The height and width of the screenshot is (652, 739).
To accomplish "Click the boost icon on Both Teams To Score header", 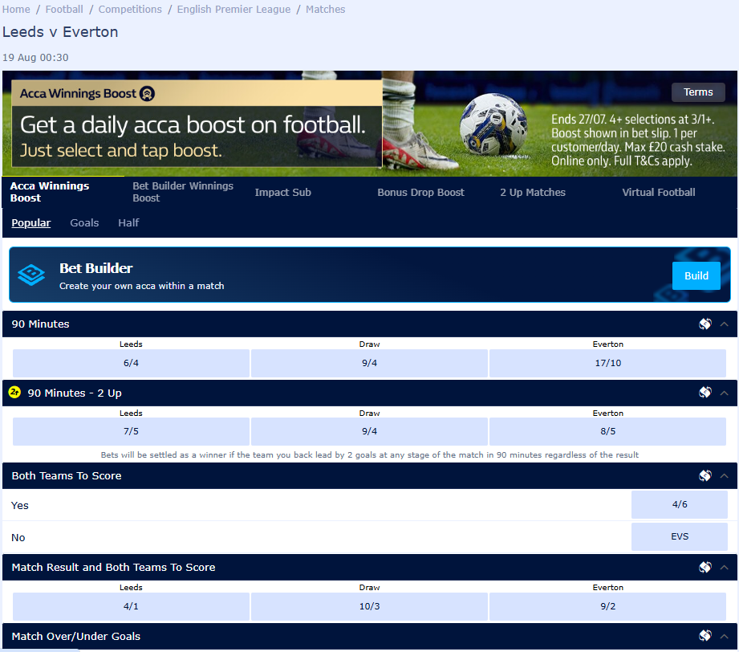I will pos(704,475).
